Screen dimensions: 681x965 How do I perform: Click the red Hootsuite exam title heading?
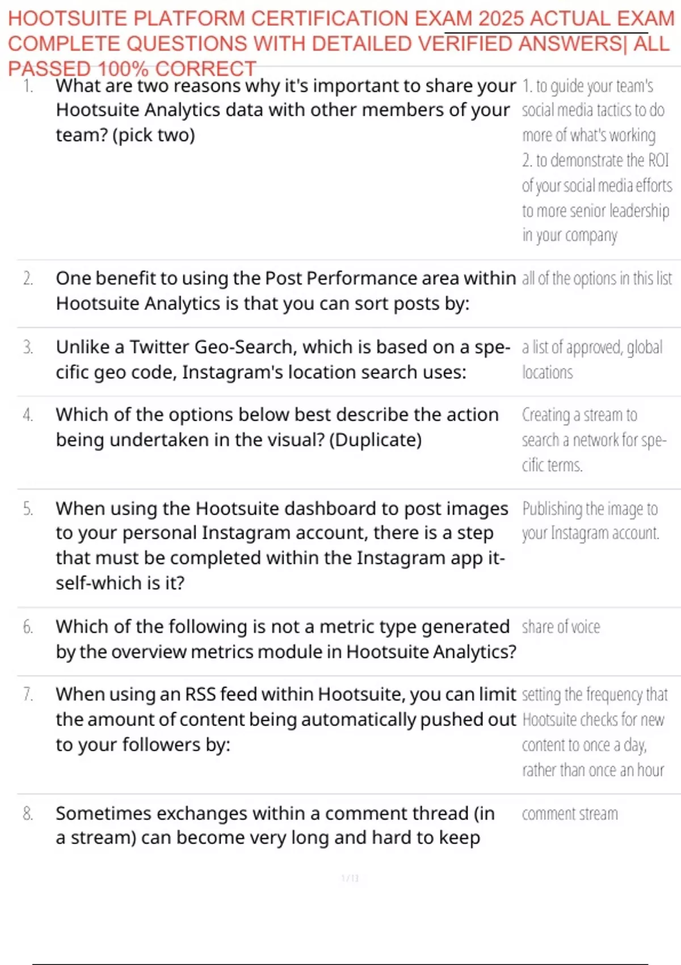pos(341,43)
